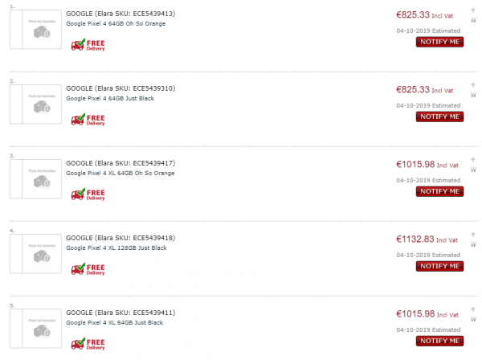Screen dimensions: 482x360
Task: Click Free Delivery icon for Pixel 4 XL 64GB Orange
Action: (x=88, y=194)
